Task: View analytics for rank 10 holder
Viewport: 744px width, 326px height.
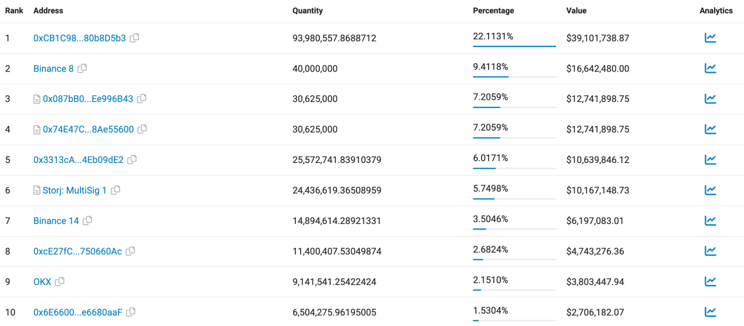Action: (x=710, y=313)
